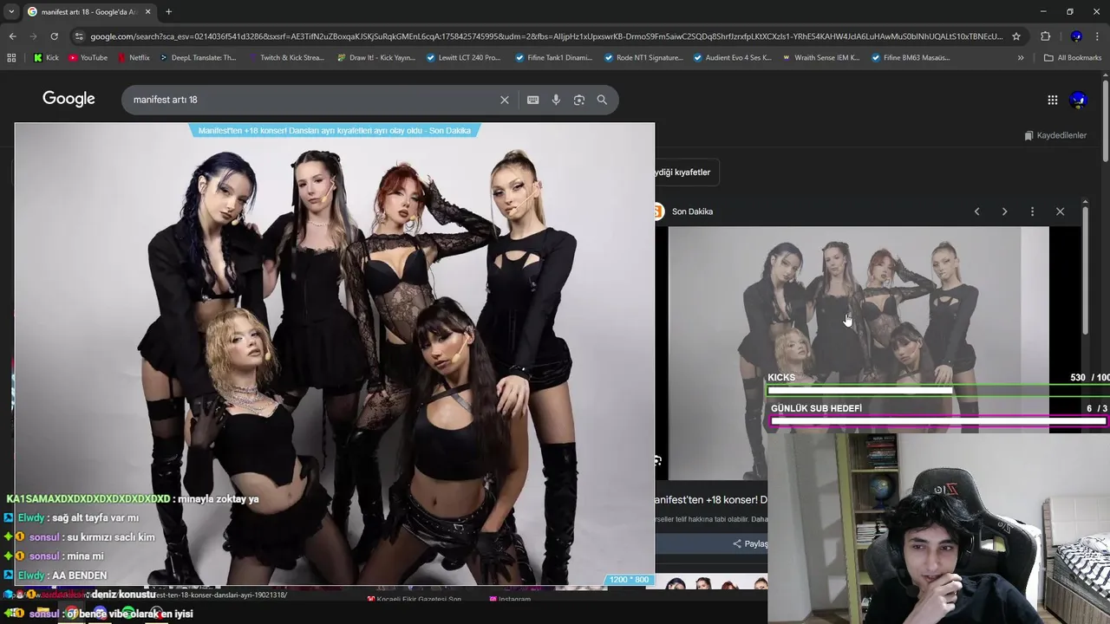Clear the search query with the X
1110x624 pixels.
(505, 100)
